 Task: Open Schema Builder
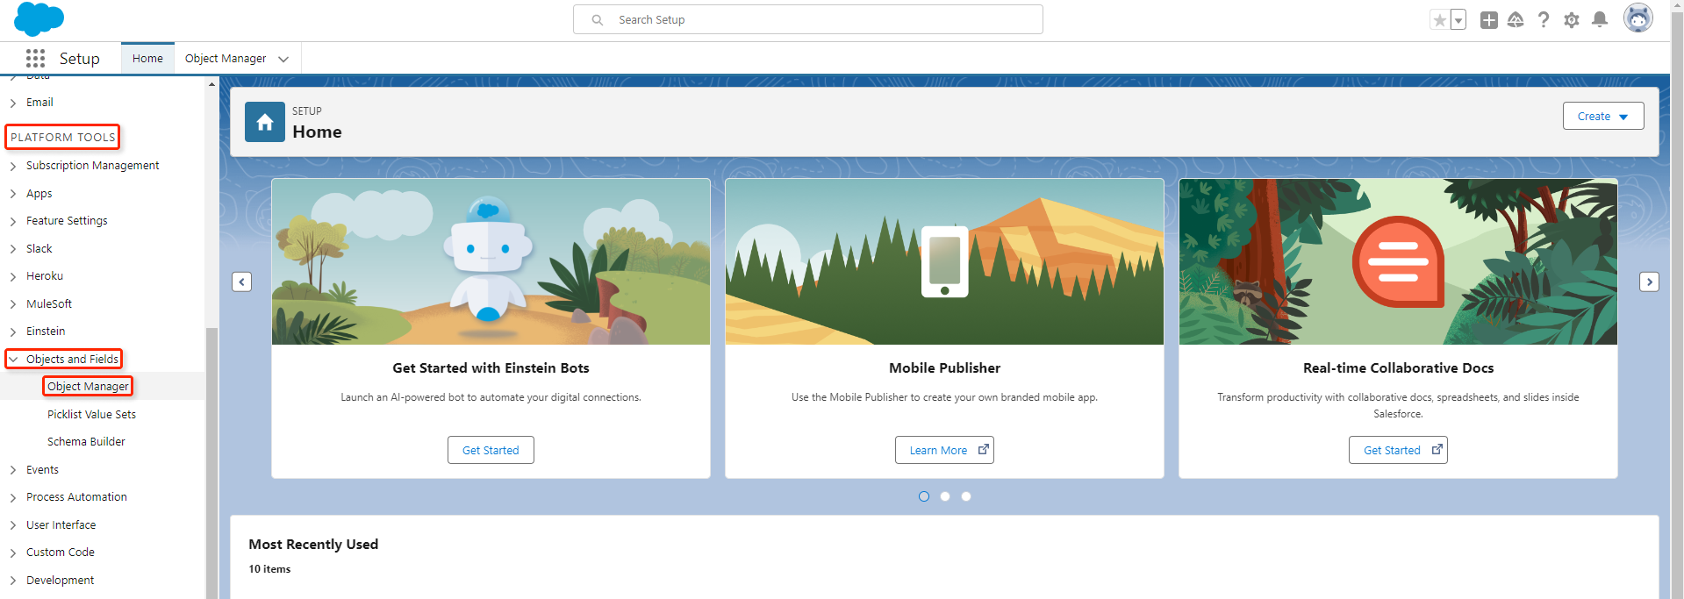point(86,442)
